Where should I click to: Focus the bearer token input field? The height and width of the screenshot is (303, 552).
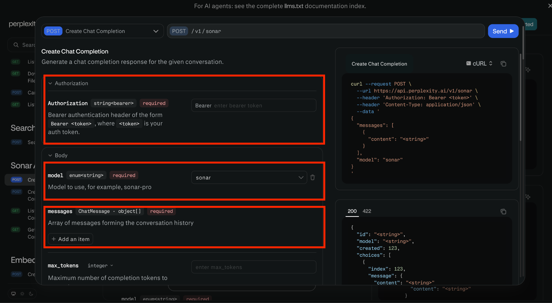(x=254, y=105)
